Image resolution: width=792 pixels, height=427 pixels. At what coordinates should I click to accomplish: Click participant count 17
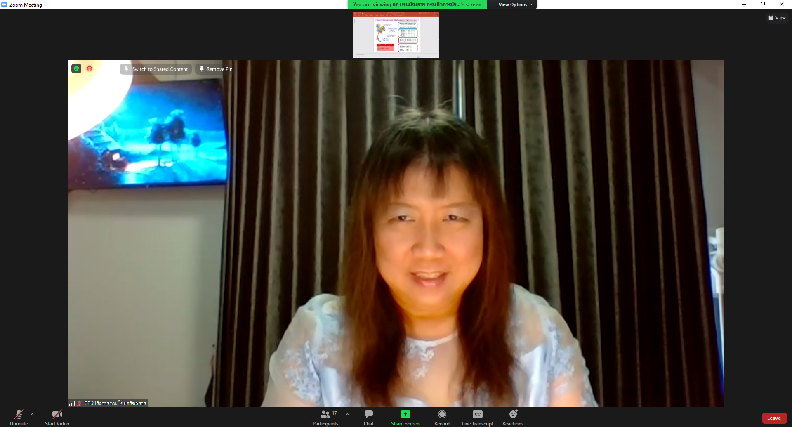coord(334,413)
